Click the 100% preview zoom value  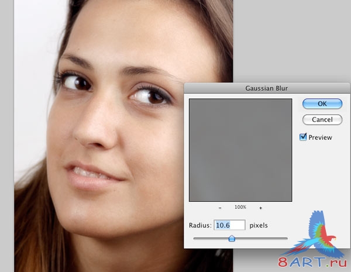[x=240, y=207]
